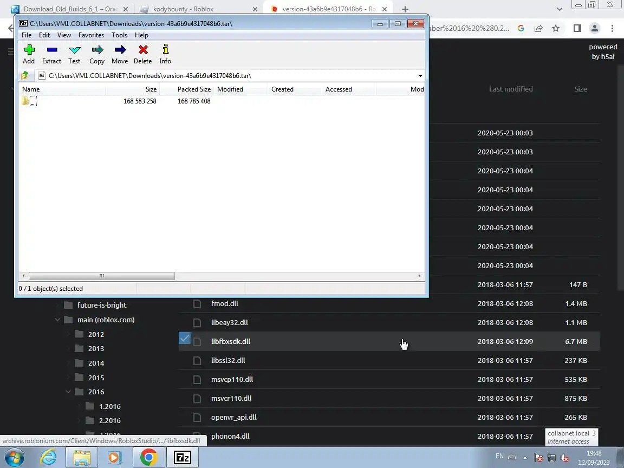Viewport: 624px width, 468px height.
Task: Open the View menu in 7-Zip
Action: (x=64, y=35)
